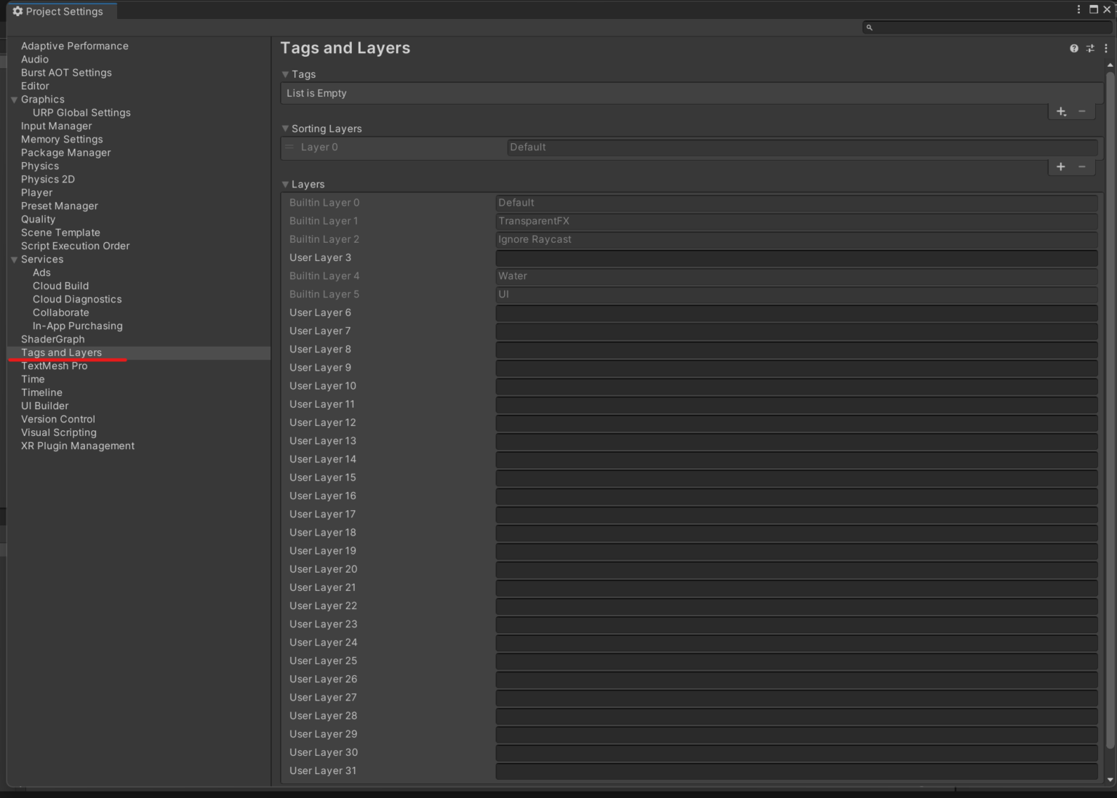Collapse the Sorting Layers section
Screen dimensions: 1117x798
[285, 128]
